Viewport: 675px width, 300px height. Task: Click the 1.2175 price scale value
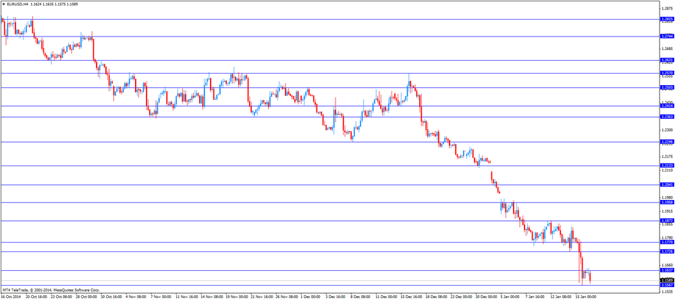(668, 157)
